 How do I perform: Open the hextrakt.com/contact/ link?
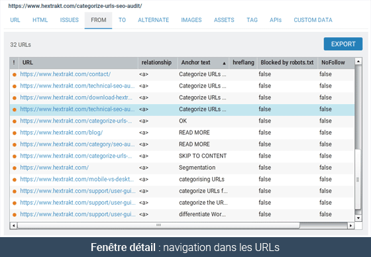click(66, 74)
